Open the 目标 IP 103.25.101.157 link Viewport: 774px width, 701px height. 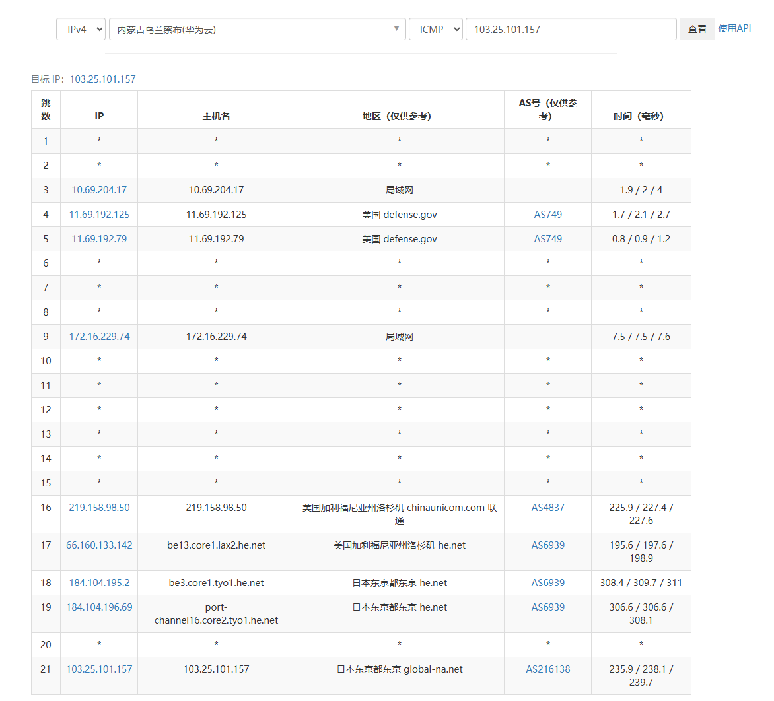(102, 79)
